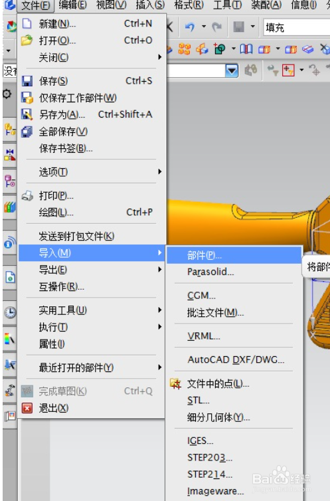Open the 工具(T) menu
The image size is (330, 501).
[x=227, y=5]
